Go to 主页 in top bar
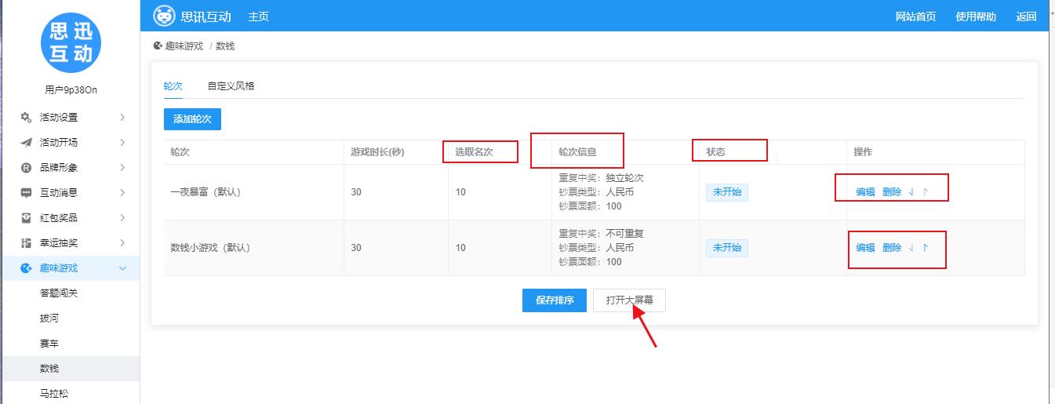The width and height of the screenshot is (1055, 404). [258, 16]
